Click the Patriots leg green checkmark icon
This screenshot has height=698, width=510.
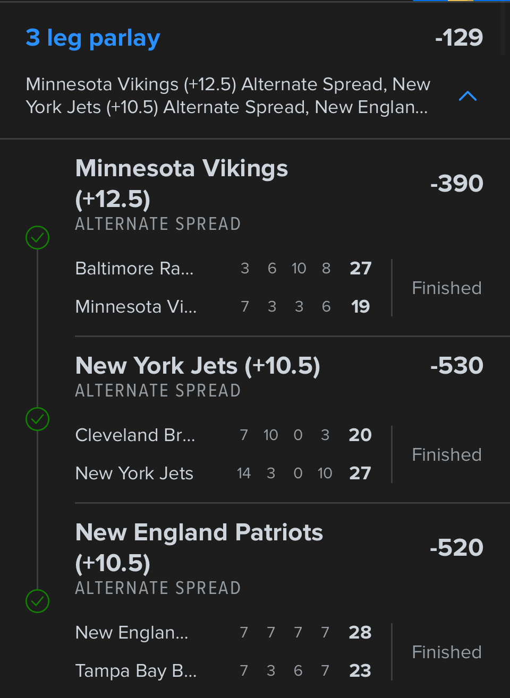(x=38, y=601)
